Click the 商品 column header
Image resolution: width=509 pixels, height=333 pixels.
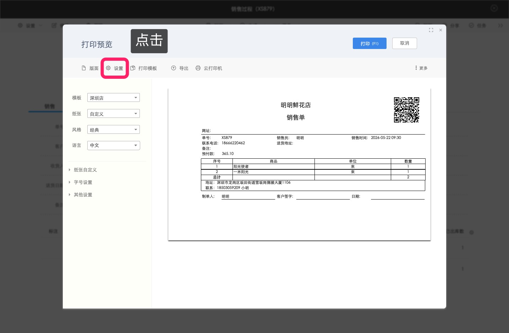click(274, 161)
